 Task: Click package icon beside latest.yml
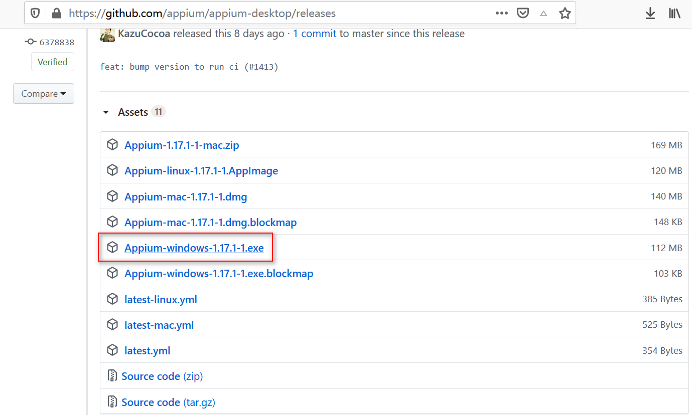pos(112,350)
